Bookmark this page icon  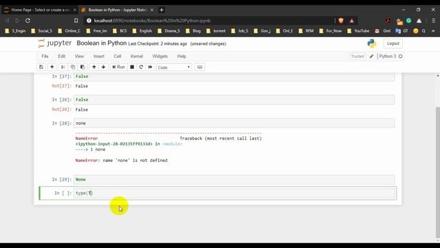[x=76, y=21]
